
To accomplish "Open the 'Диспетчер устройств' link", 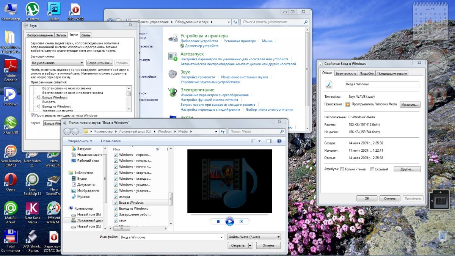I will tap(201, 46).
